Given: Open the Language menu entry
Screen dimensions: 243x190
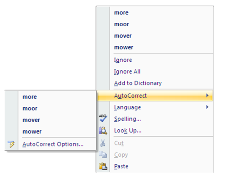Looking at the screenshot, I should click(x=127, y=107).
